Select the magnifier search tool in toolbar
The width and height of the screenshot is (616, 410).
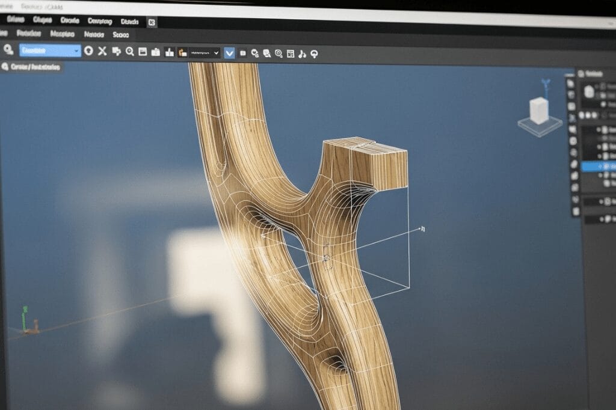point(7,52)
